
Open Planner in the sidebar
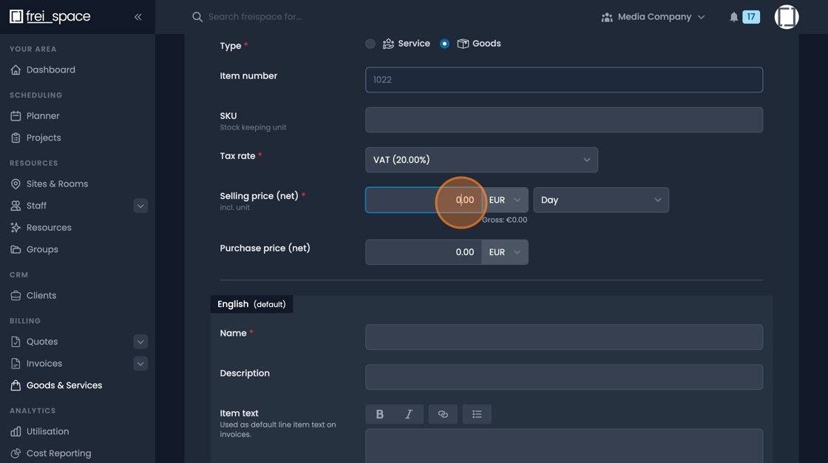coord(43,116)
